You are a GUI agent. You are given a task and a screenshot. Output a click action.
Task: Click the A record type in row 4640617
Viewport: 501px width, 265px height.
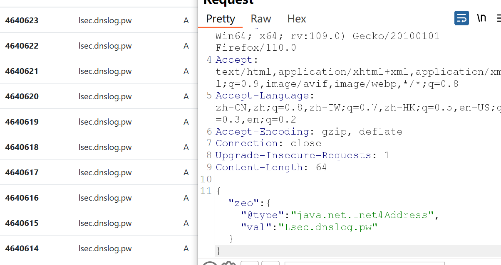pyautogui.click(x=186, y=172)
